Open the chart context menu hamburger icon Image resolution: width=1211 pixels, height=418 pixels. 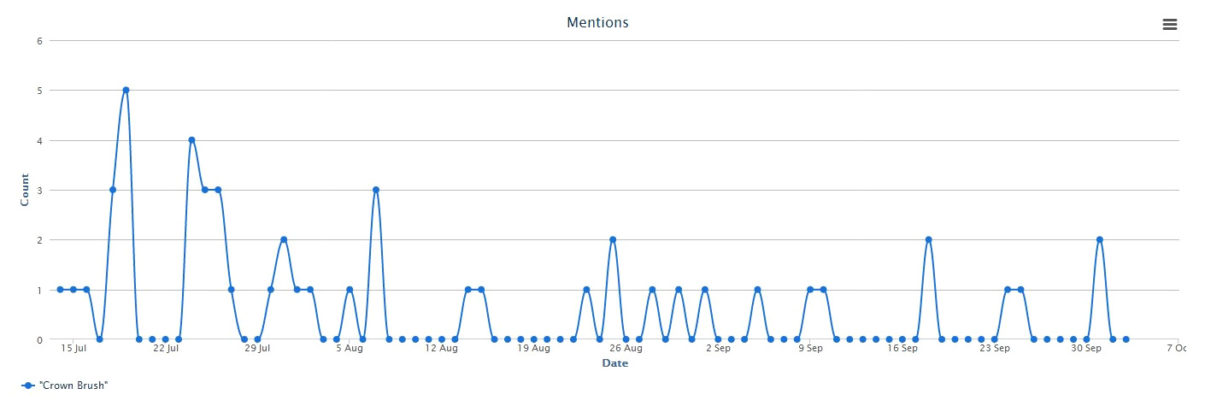(1170, 25)
